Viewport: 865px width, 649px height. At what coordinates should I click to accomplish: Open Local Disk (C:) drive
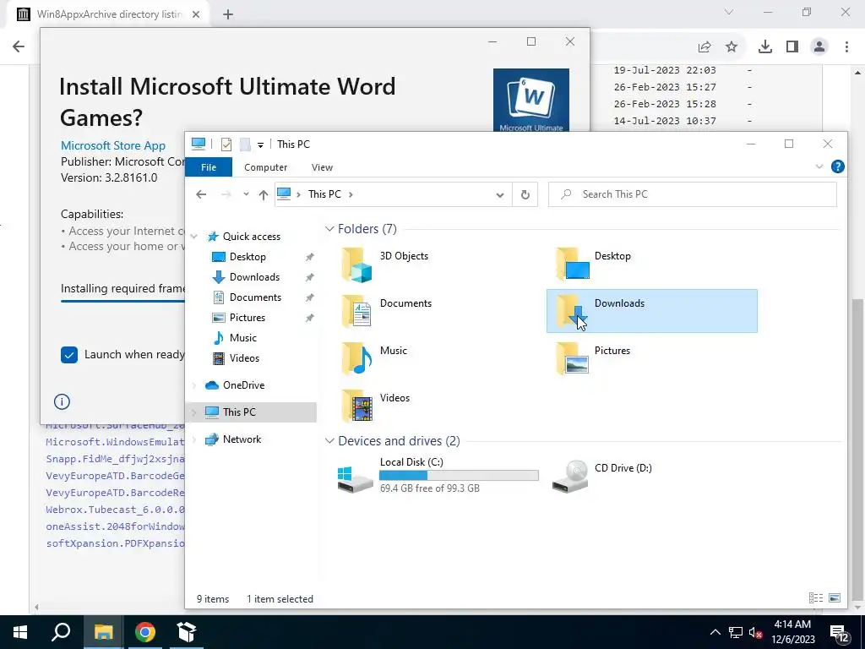point(438,475)
